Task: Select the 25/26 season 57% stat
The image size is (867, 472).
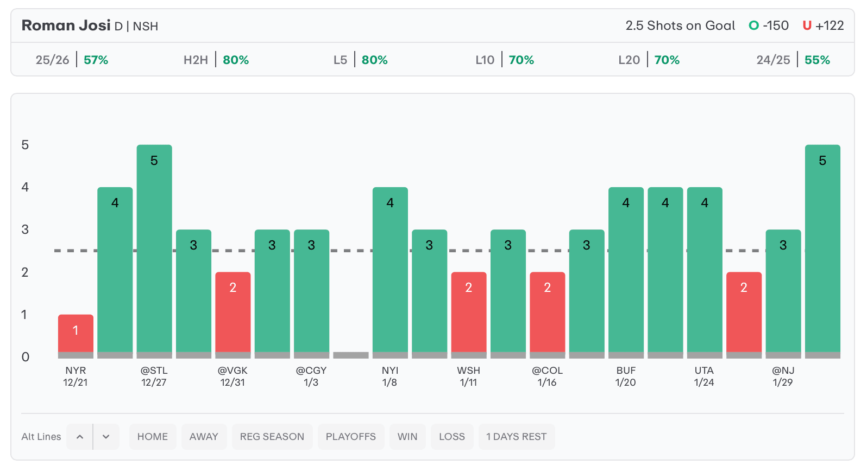Action: click(72, 60)
